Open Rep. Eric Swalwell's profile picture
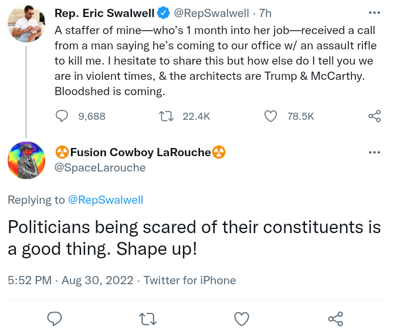 pyautogui.click(x=26, y=26)
